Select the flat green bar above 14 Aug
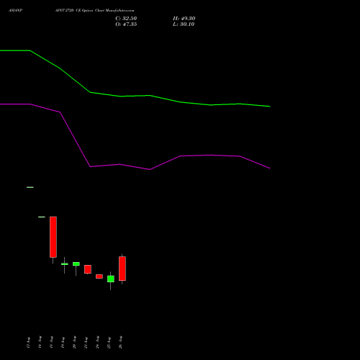The image size is (360, 360). (x=42, y=217)
